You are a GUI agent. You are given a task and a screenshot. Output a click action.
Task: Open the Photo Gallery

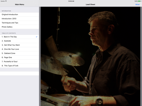pos(20,27)
